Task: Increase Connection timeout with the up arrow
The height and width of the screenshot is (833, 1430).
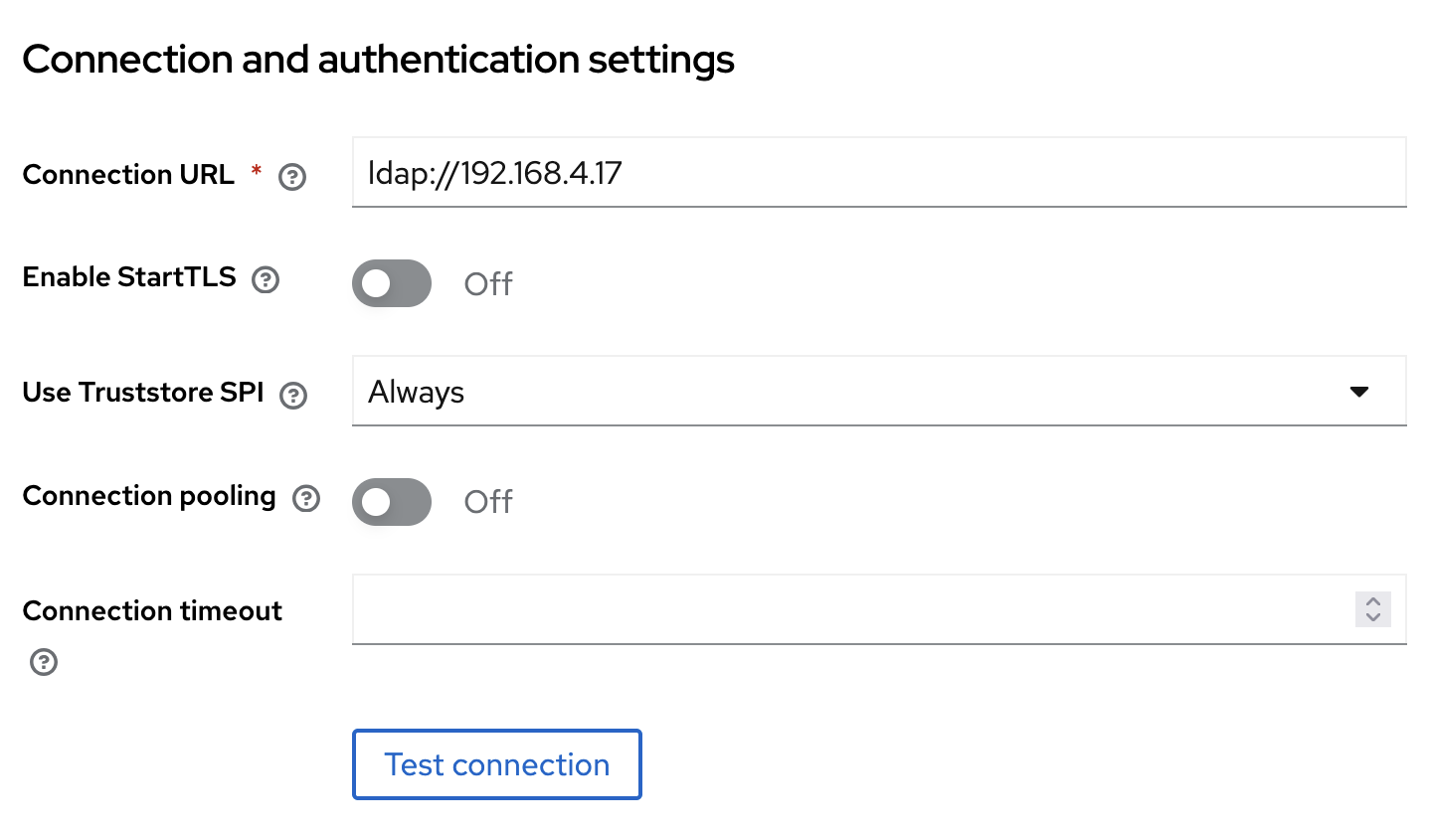Action: (1373, 602)
